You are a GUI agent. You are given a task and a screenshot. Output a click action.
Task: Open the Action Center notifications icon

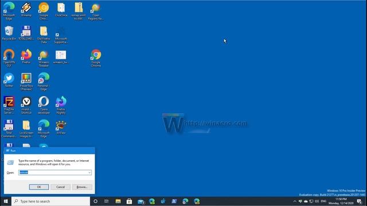[x=360, y=201]
